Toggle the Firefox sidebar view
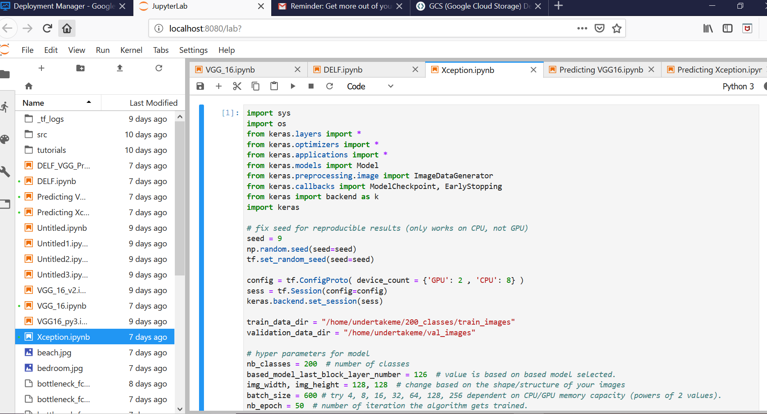Viewport: 767px width, 414px height. click(x=728, y=28)
